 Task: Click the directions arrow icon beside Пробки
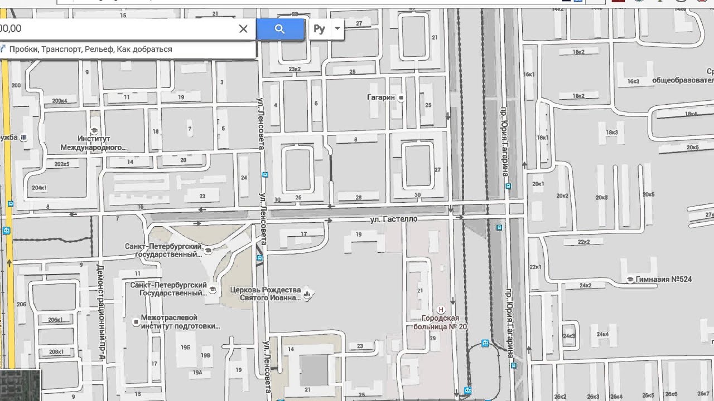pyautogui.click(x=2, y=49)
